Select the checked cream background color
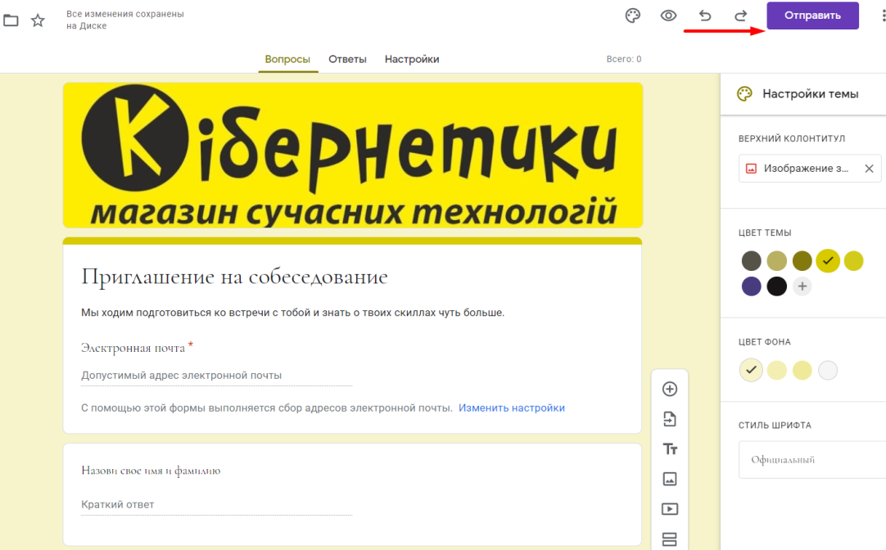886x550 pixels. [x=752, y=371]
